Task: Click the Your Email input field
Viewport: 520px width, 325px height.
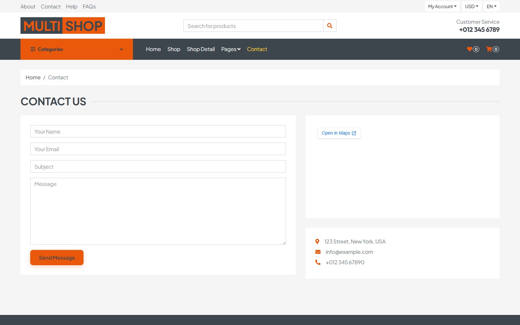Action: [158, 149]
